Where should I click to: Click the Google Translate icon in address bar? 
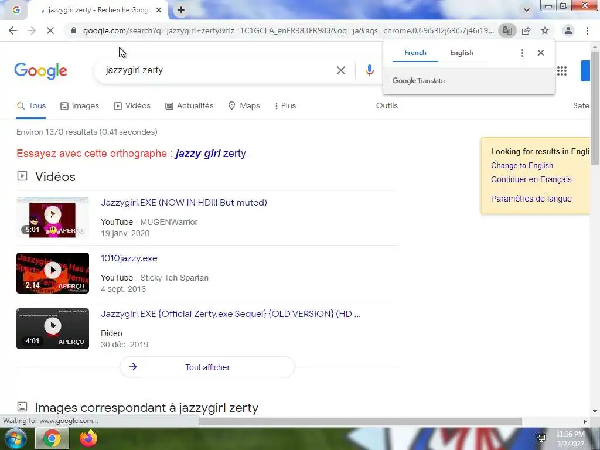coord(507,30)
